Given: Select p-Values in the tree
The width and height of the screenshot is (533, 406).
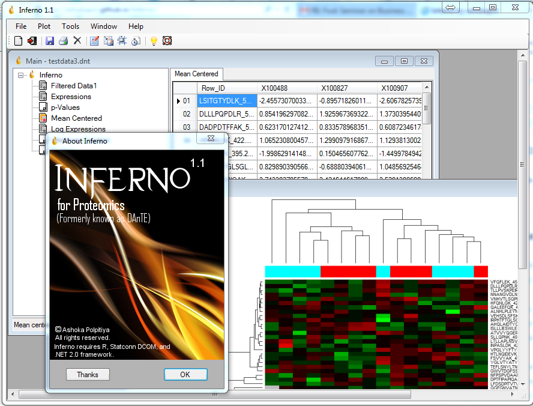Looking at the screenshot, I should click(65, 108).
